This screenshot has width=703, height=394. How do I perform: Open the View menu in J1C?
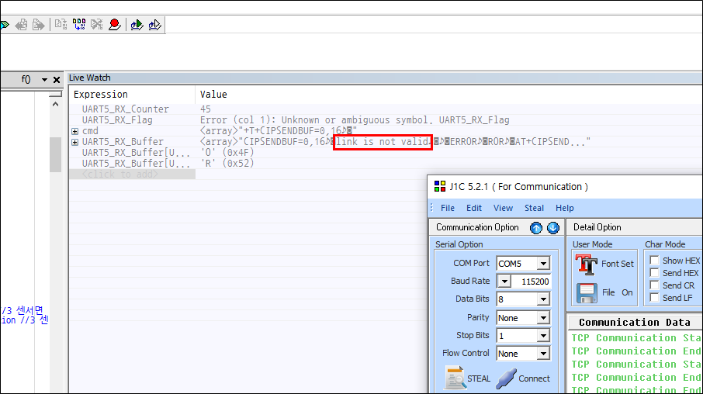pyautogui.click(x=503, y=208)
